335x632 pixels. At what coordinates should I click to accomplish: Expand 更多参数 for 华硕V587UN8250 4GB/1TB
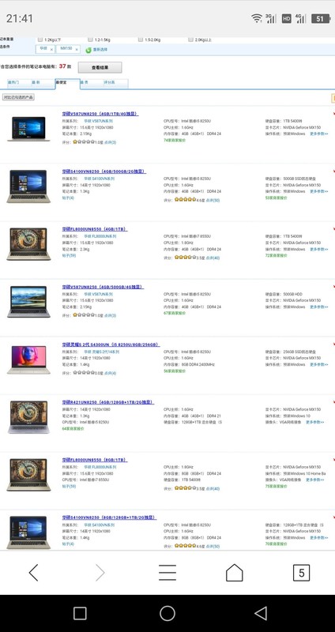pos(319,134)
